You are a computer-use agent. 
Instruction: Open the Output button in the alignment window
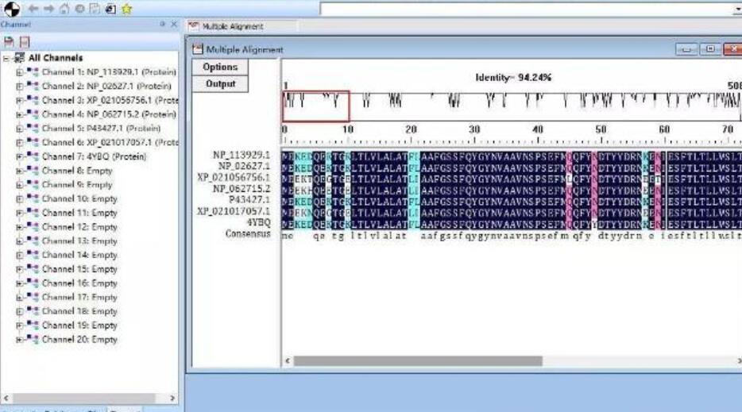click(220, 83)
